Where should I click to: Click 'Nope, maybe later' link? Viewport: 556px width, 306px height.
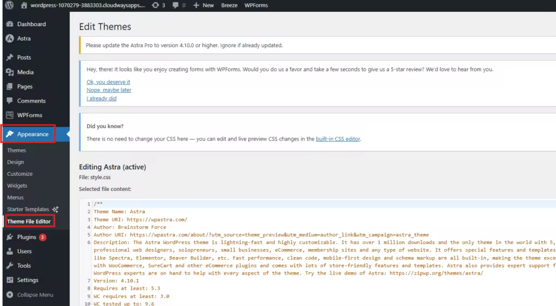point(109,90)
